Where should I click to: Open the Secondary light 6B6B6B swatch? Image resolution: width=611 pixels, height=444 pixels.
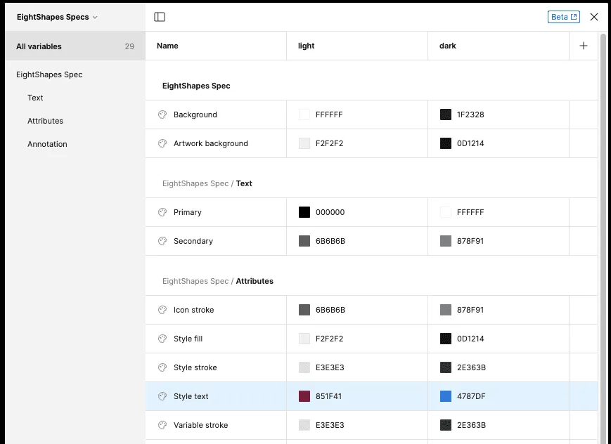point(304,241)
